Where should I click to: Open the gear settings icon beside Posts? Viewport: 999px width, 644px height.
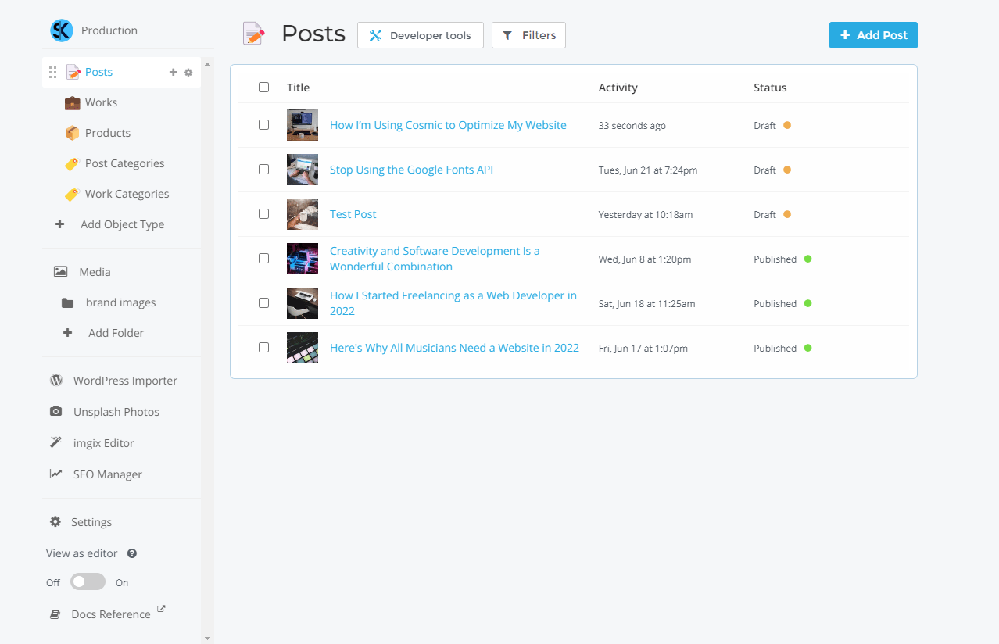pyautogui.click(x=188, y=73)
